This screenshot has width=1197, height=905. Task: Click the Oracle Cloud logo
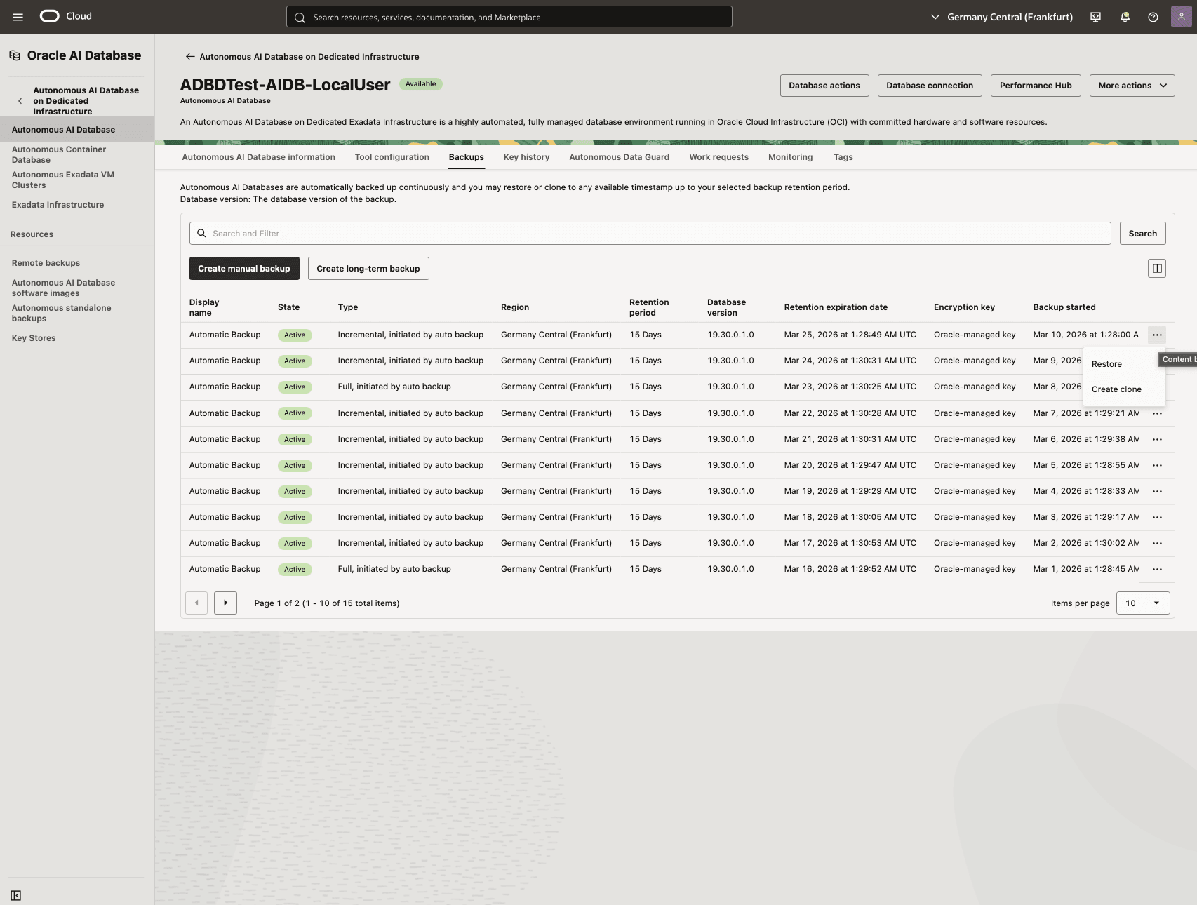tap(66, 16)
